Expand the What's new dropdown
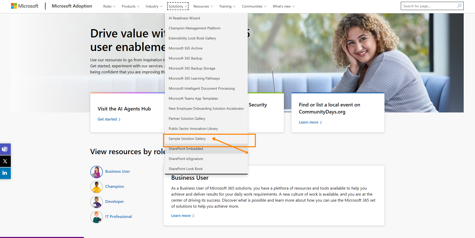 284,6
